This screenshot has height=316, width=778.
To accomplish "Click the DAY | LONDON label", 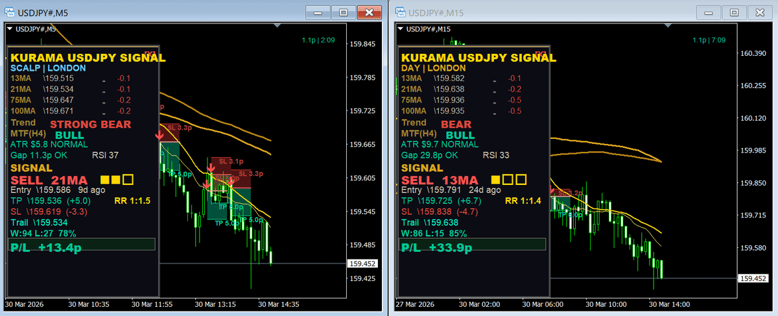I will coord(434,67).
